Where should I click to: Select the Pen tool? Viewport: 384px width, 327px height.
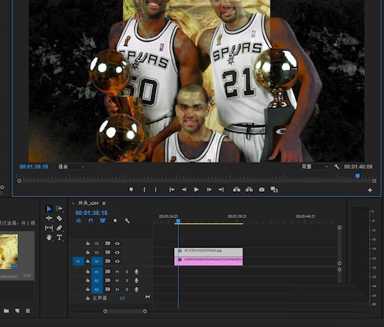click(x=59, y=228)
